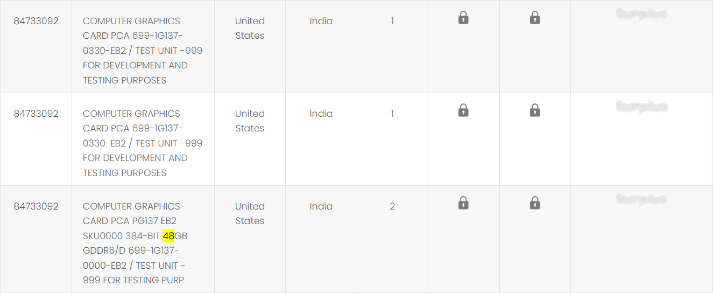Click the second lock icon in the PG137 row
Screen dimensions: 713x293
tap(535, 204)
